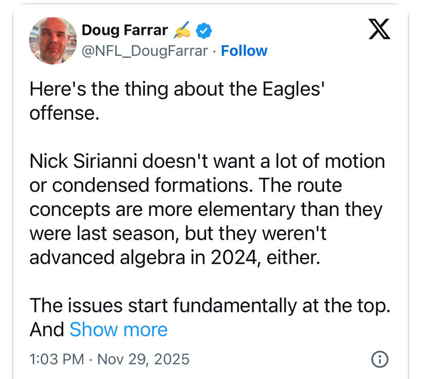Expand the tweet with Show more
431x379 pixels.
coord(118,329)
